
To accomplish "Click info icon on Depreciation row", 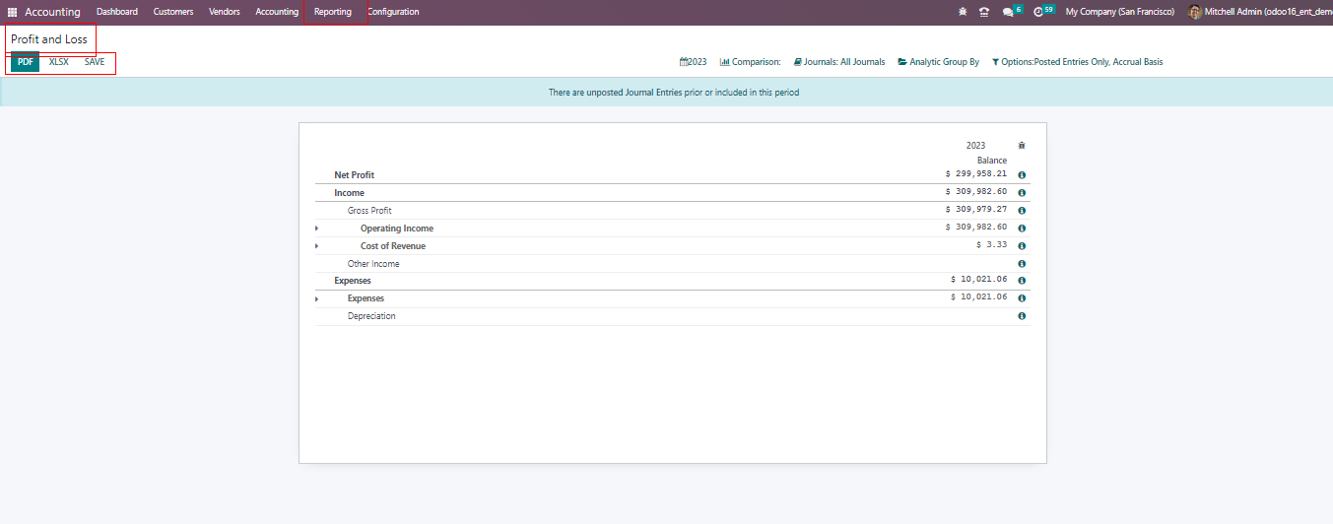I will click(x=1022, y=316).
